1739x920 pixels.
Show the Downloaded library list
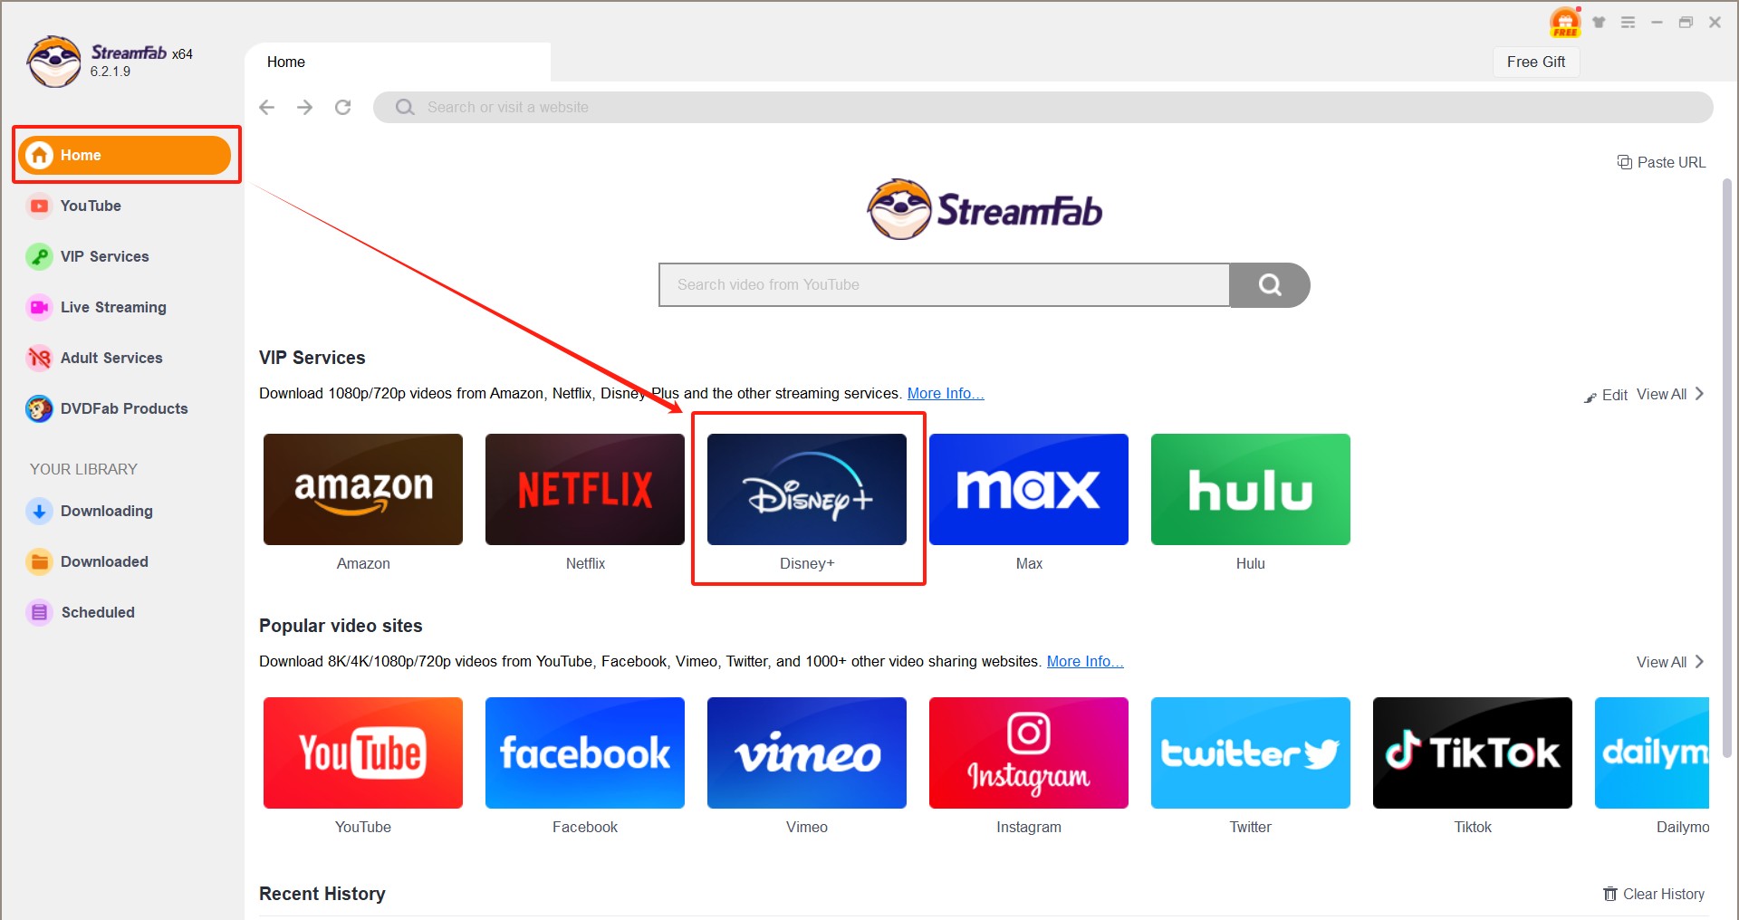tap(87, 561)
